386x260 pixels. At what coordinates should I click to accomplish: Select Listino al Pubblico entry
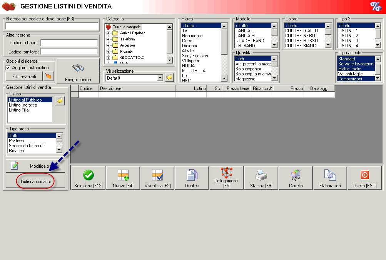(x=30, y=100)
